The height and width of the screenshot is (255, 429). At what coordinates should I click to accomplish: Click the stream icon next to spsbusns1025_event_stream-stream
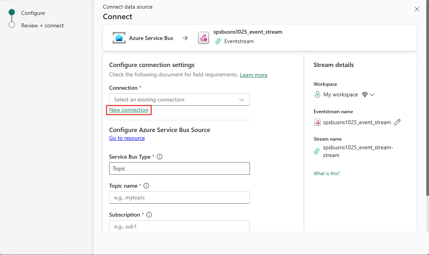(x=317, y=152)
